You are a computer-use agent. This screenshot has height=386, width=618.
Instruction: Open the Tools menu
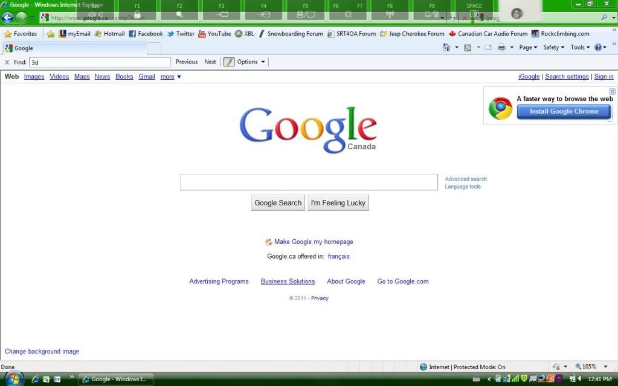pyautogui.click(x=580, y=47)
